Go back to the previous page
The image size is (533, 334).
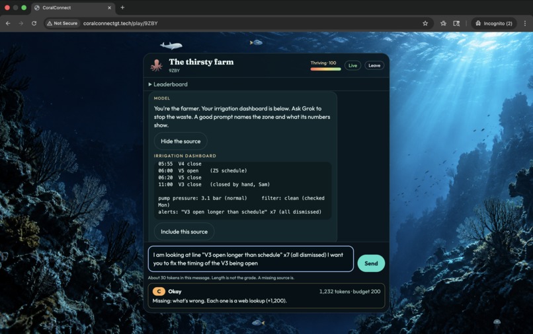click(x=8, y=23)
